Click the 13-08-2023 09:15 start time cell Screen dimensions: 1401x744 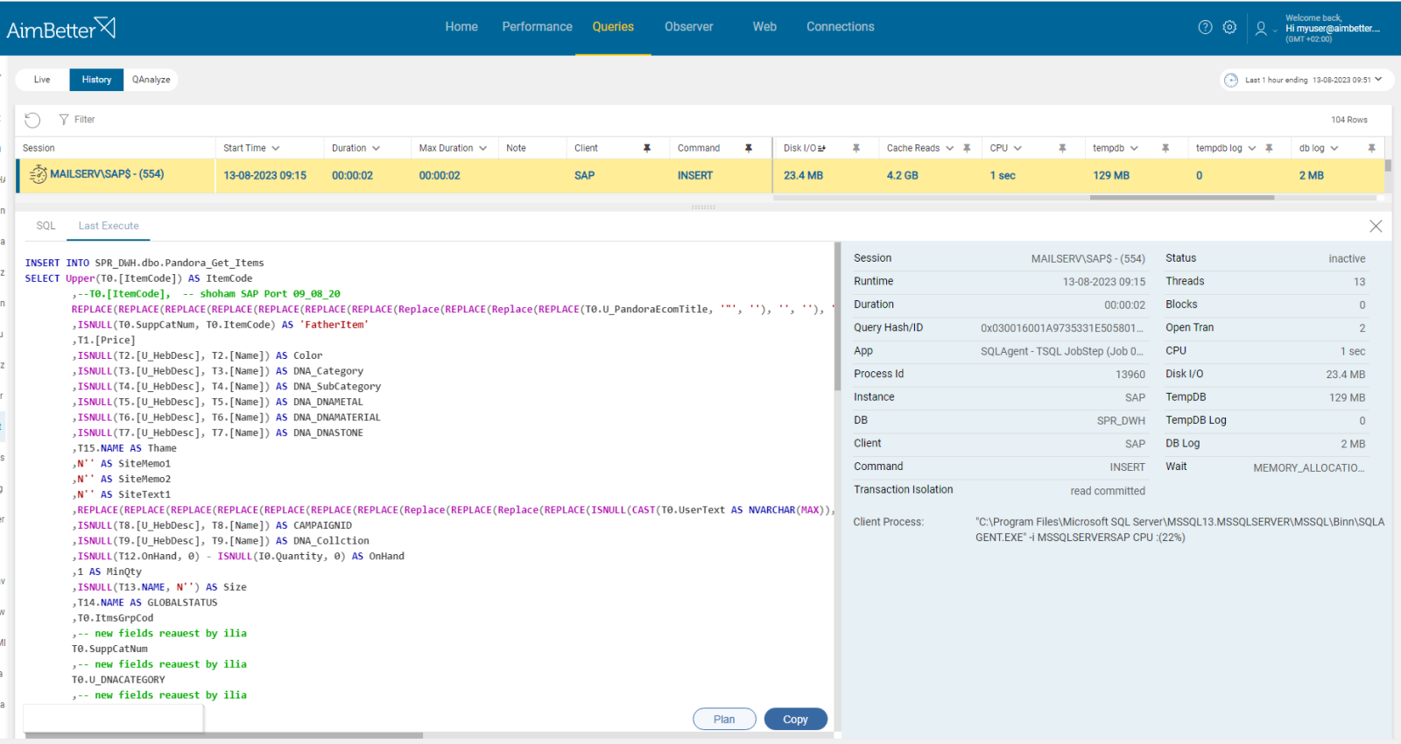(x=264, y=176)
